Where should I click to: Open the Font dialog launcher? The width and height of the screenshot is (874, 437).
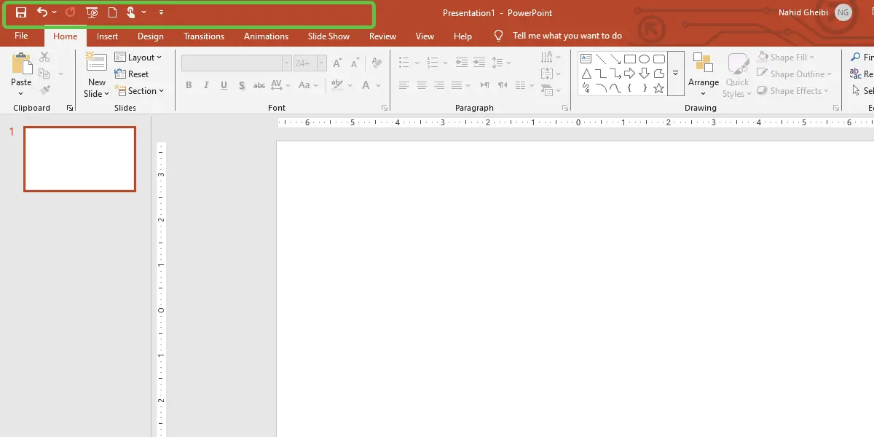point(385,108)
